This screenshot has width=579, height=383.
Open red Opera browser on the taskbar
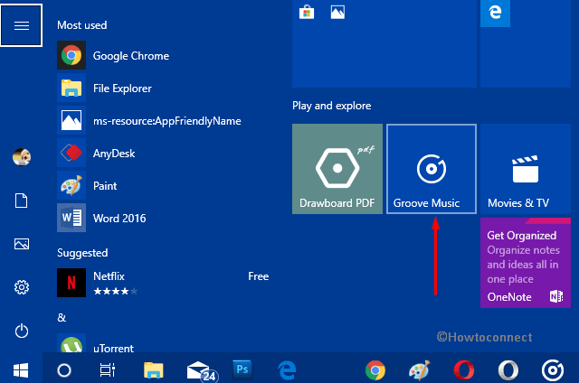tap(464, 370)
